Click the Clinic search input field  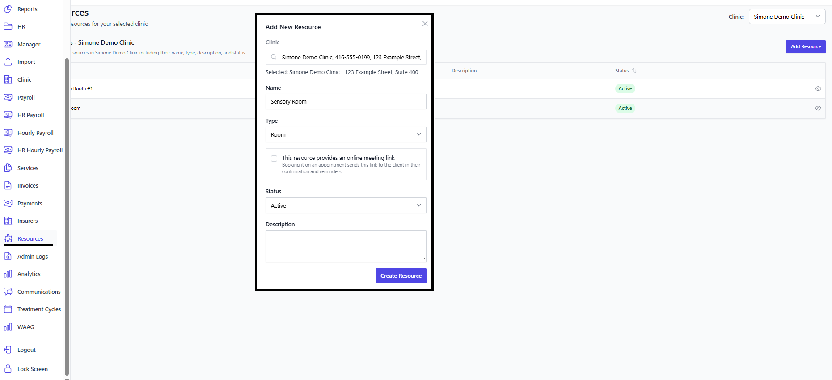point(346,57)
